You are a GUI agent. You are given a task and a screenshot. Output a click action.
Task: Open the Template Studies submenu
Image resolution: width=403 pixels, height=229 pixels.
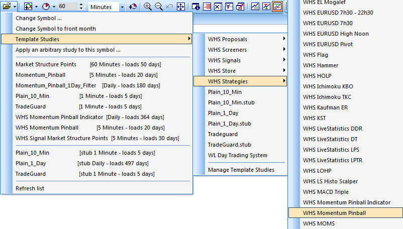tap(96, 39)
